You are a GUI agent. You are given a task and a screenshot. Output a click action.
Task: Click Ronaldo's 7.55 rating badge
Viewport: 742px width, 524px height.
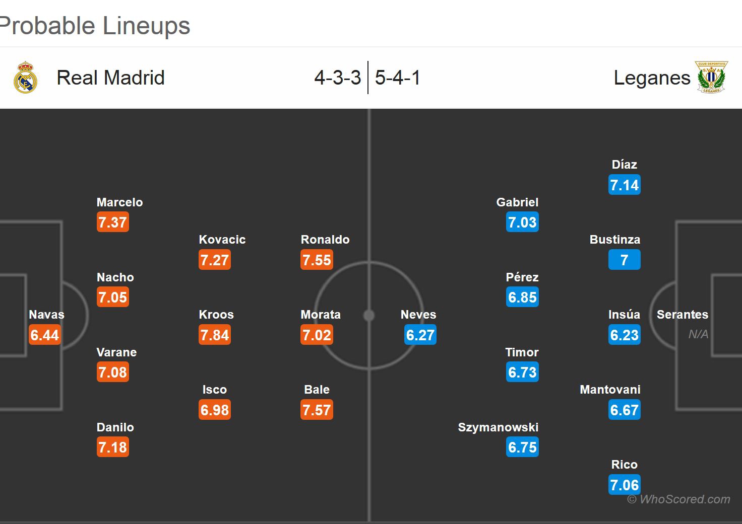[317, 260]
